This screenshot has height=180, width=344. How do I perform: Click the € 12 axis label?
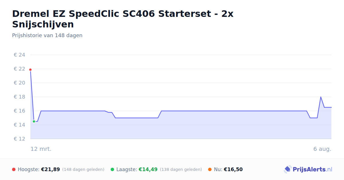click(19, 139)
